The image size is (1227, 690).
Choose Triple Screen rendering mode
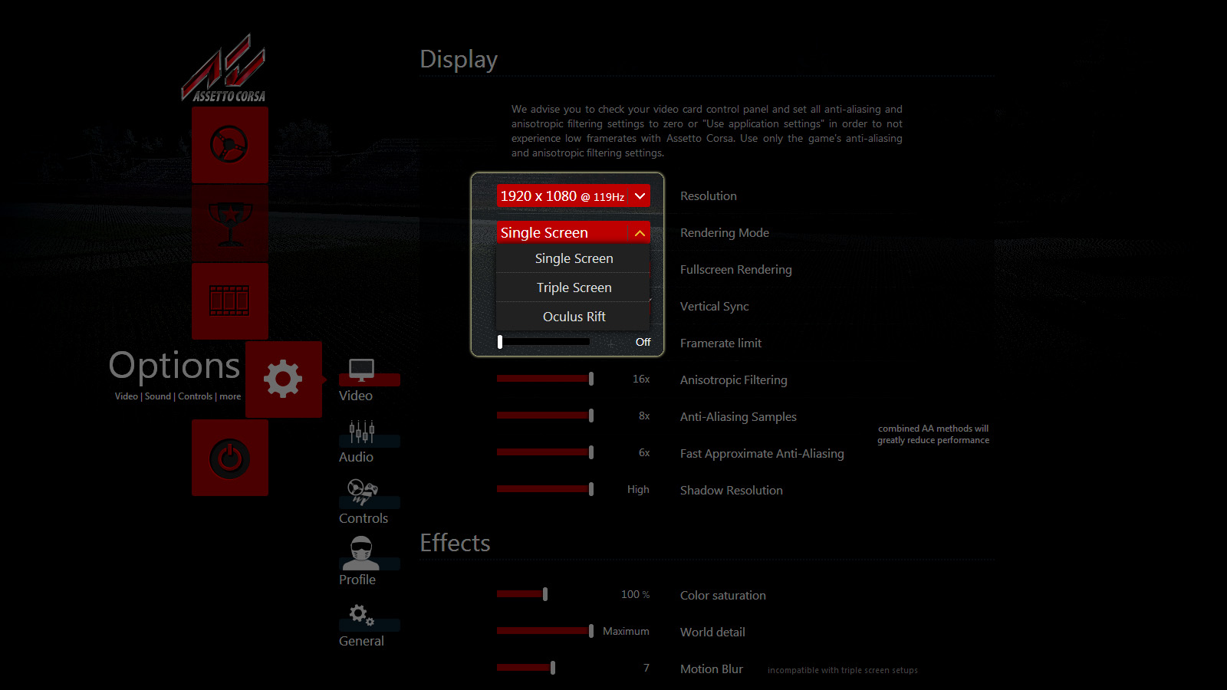click(574, 288)
